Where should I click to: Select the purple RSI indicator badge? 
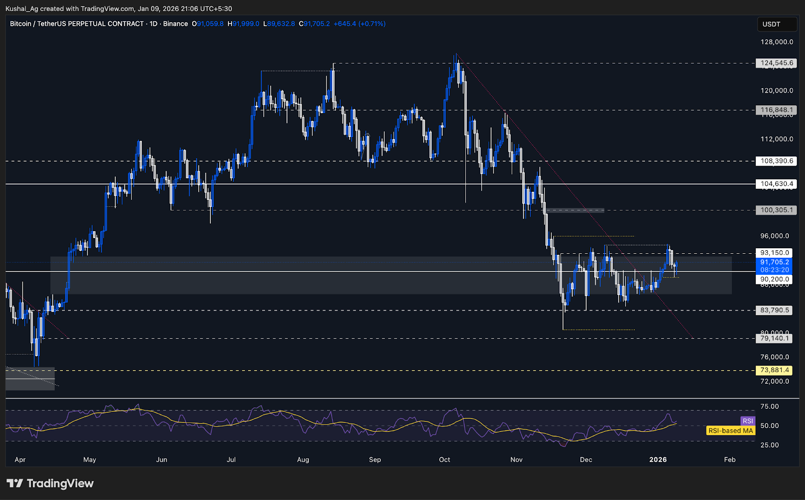click(x=748, y=421)
